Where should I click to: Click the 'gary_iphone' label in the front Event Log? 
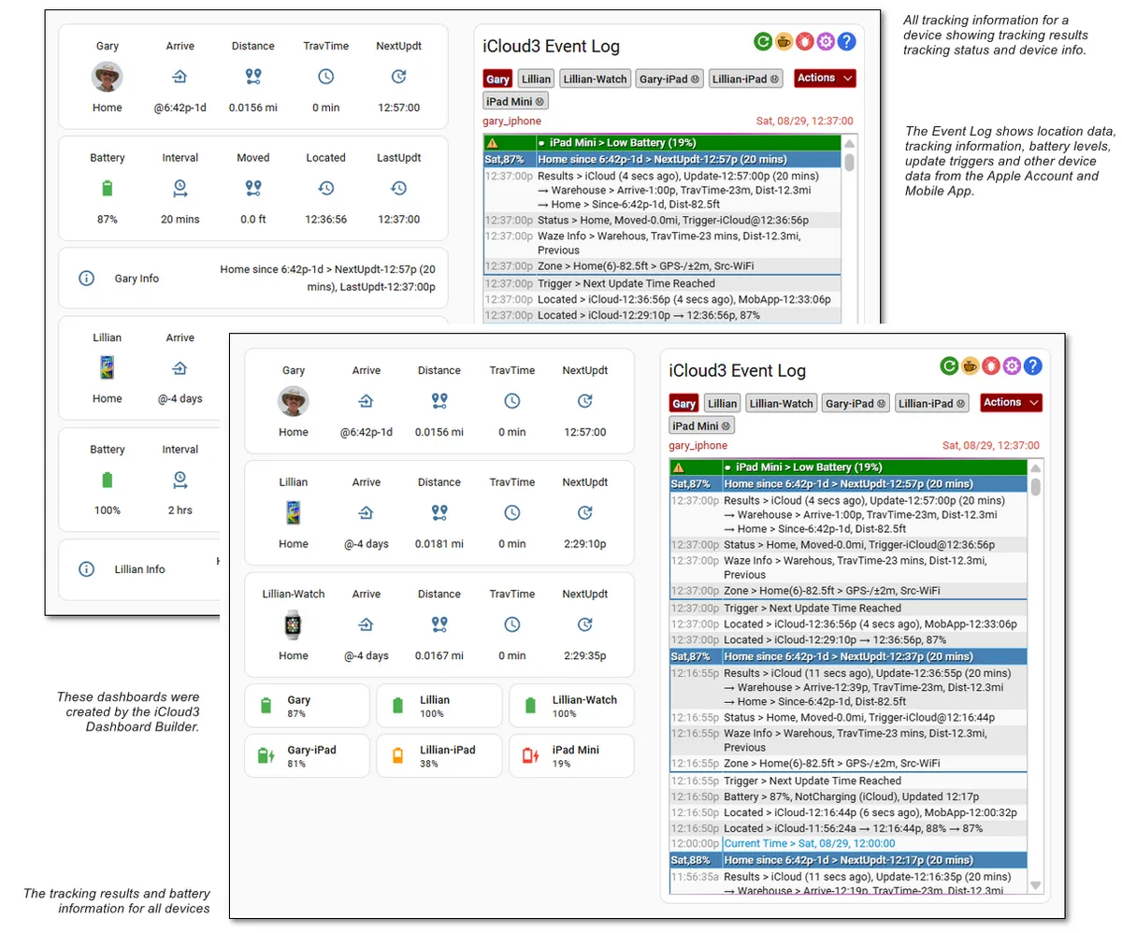click(698, 446)
